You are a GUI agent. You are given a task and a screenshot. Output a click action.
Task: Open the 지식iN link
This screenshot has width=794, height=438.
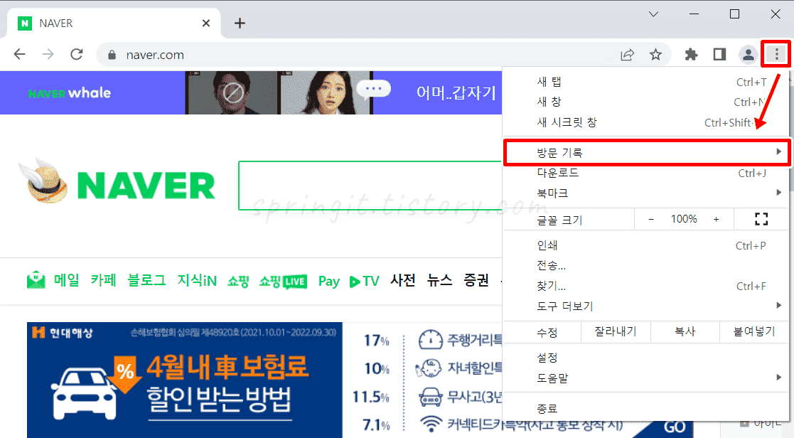pos(196,280)
